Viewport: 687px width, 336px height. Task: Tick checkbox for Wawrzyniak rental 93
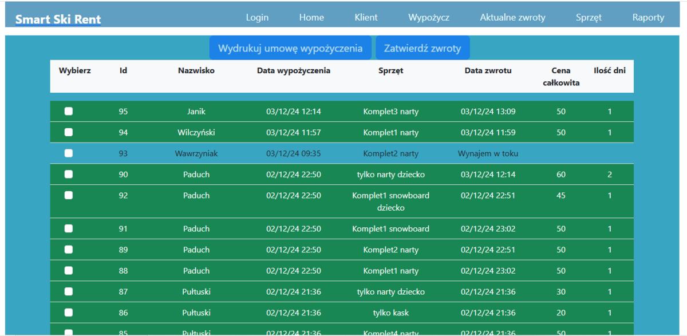tap(69, 153)
